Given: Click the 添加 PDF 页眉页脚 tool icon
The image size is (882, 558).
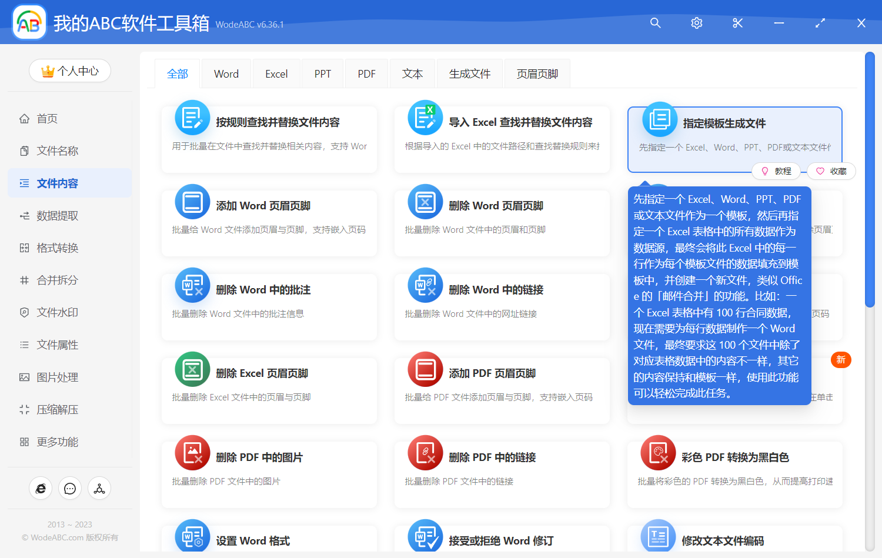Looking at the screenshot, I should 425,369.
